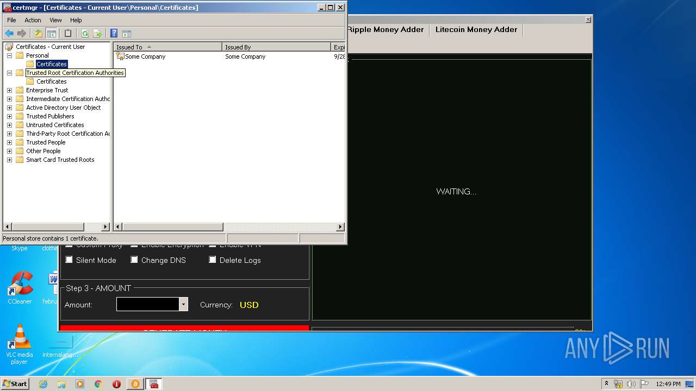Switch to Ripple Money Adder tab
This screenshot has height=391, width=696.
click(x=385, y=29)
